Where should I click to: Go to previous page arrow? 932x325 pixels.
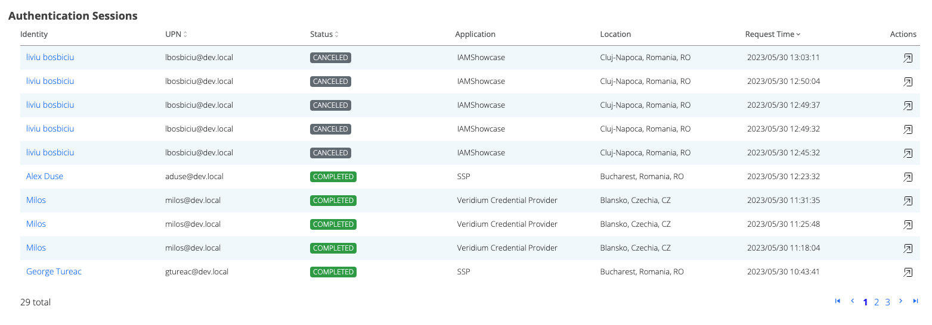tap(852, 301)
